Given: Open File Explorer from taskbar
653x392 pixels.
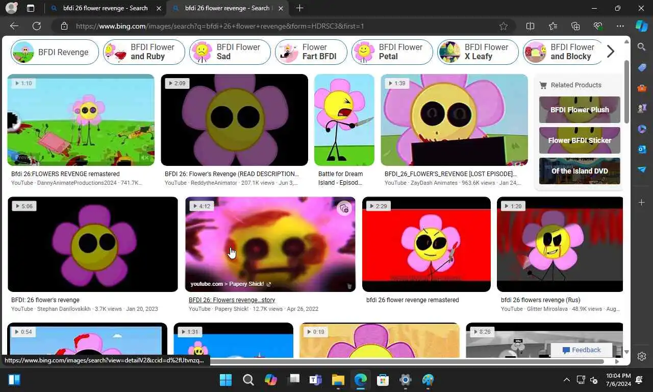Looking at the screenshot, I should (x=338, y=380).
